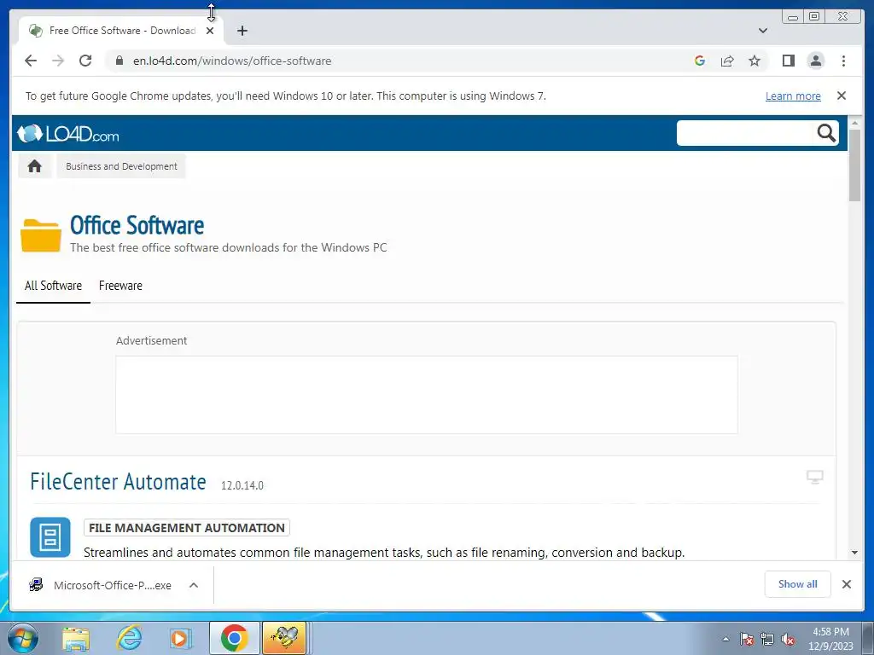Screen dimensions: 874x655
Task: Open Business and Development breadcrumb
Action: coord(121,166)
